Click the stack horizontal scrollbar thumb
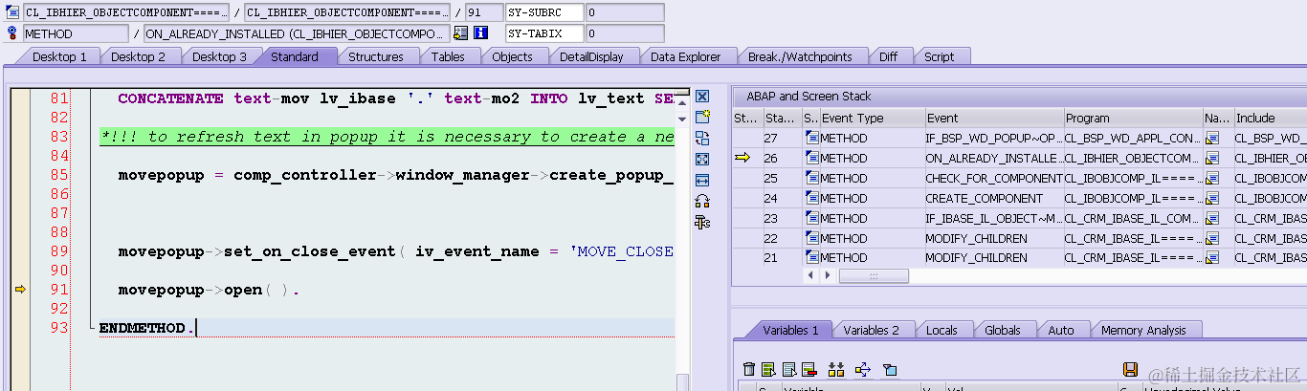This screenshot has height=391, width=1307. [x=874, y=275]
